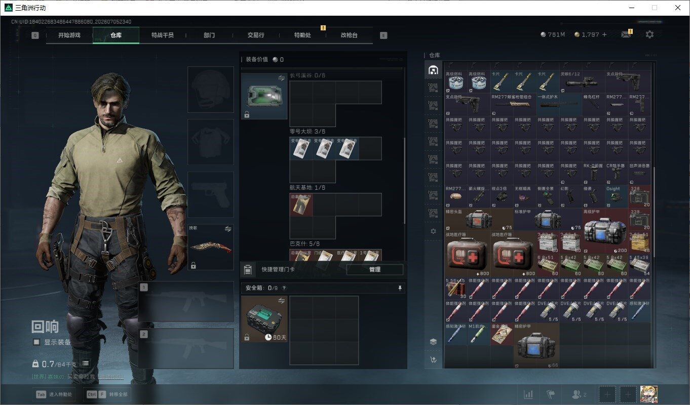Click the 安全箱 help question mark
The image size is (690, 405).
pyautogui.click(x=284, y=288)
